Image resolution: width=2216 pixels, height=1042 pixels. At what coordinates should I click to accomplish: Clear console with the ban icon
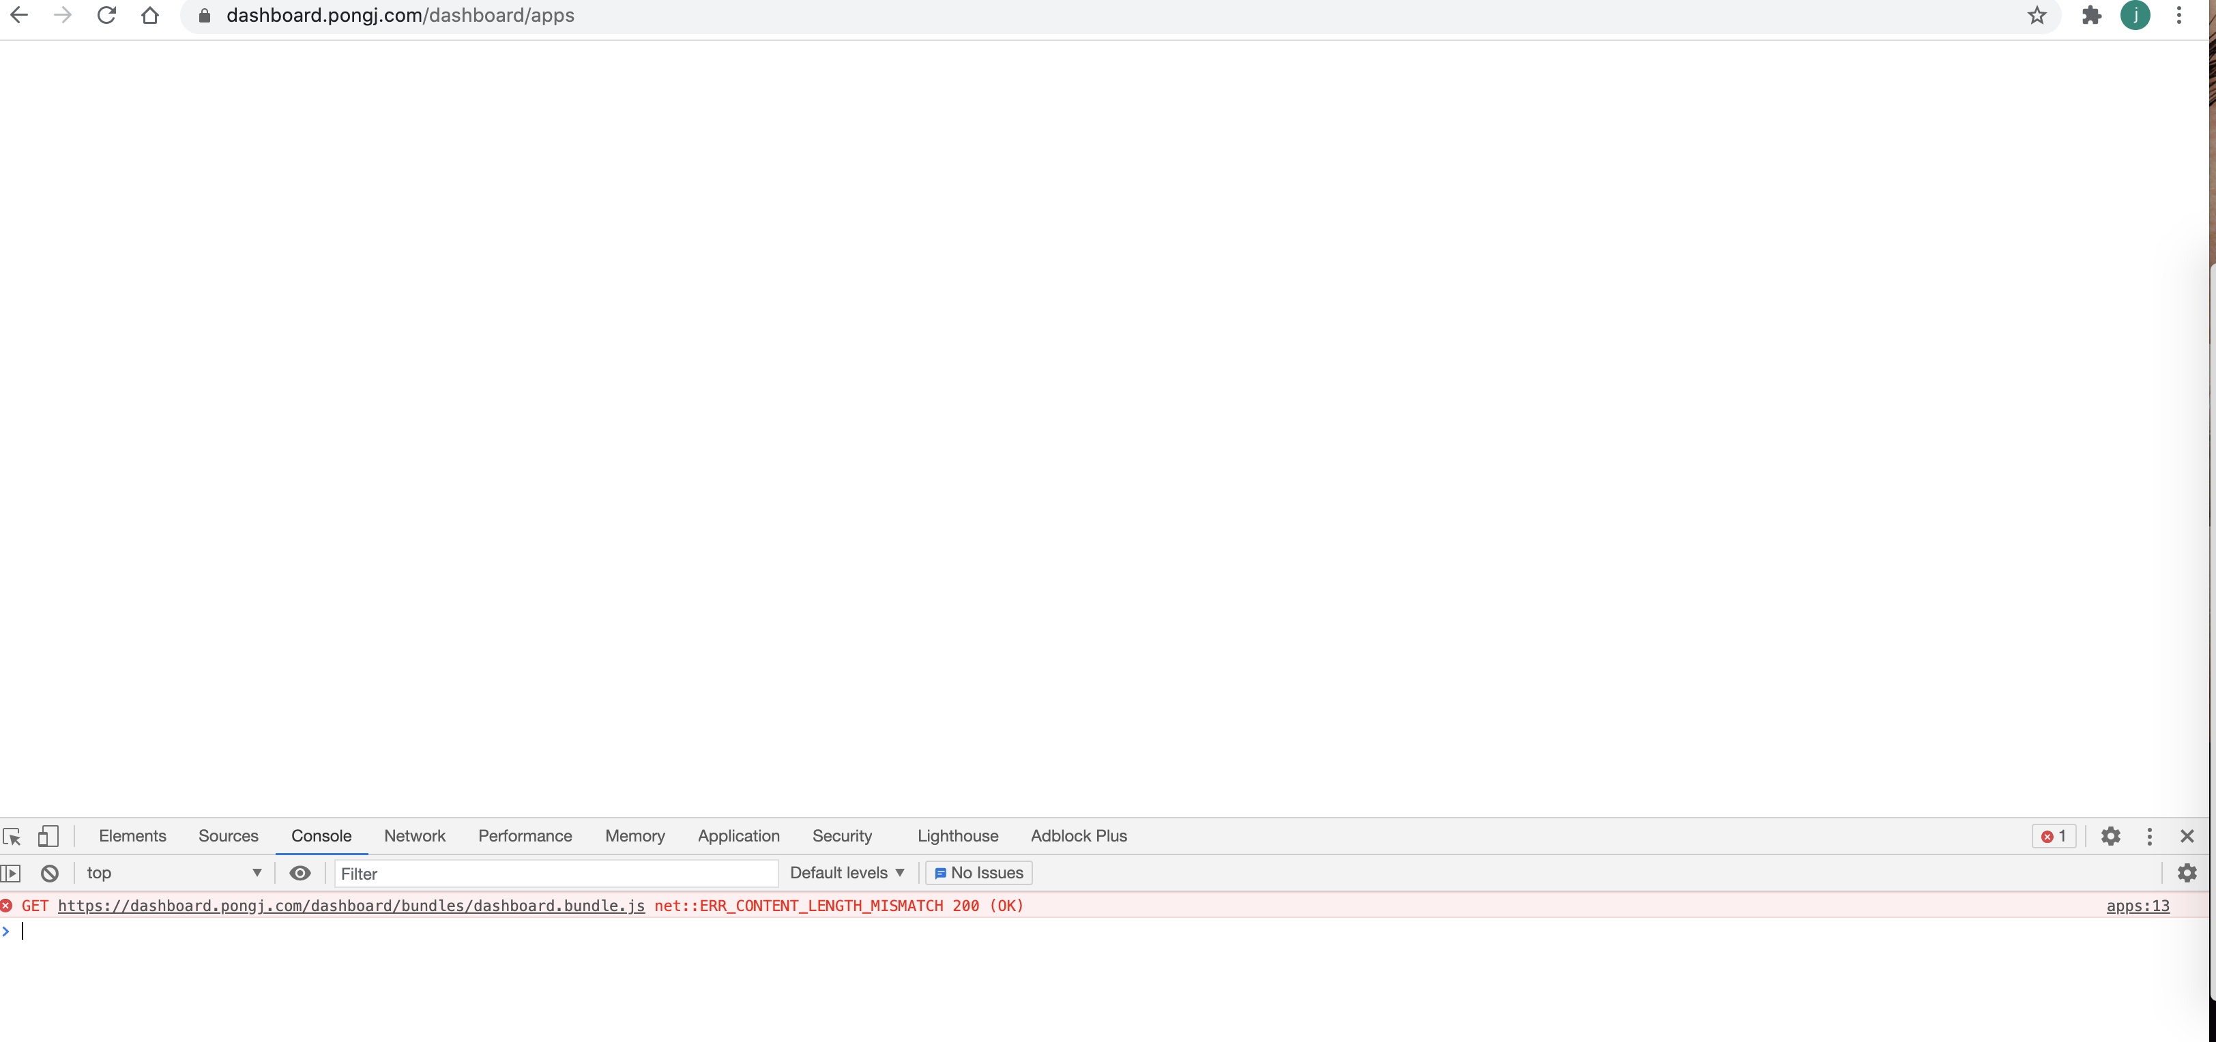(x=50, y=873)
